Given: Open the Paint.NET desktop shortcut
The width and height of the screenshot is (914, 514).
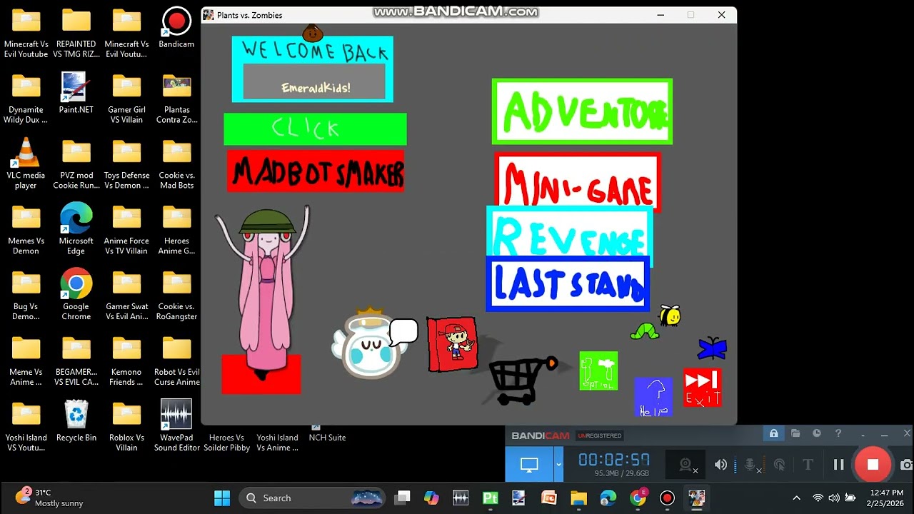Looking at the screenshot, I should (x=76, y=94).
